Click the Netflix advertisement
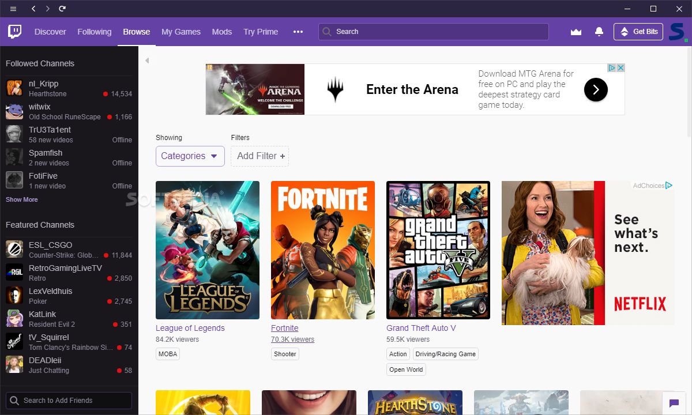This screenshot has height=415, width=692. click(x=588, y=253)
